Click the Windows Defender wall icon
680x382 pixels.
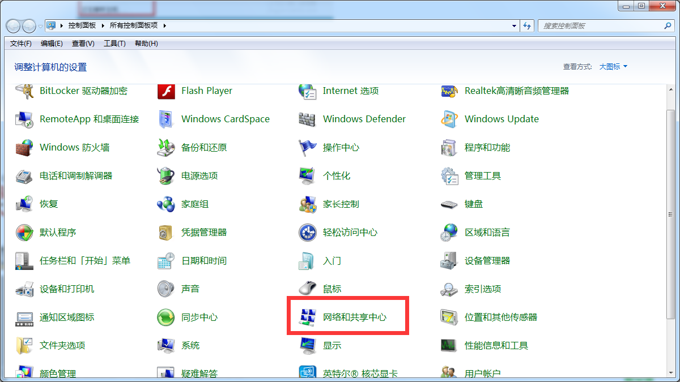pos(307,119)
